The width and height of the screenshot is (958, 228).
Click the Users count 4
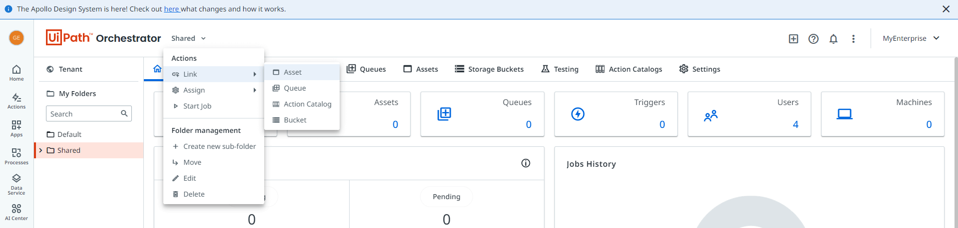(x=796, y=124)
